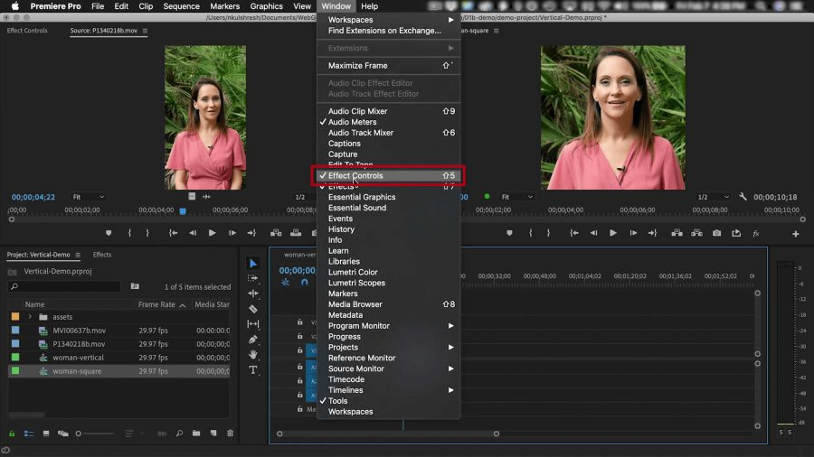
Task: Select the Hand tool
Action: [253, 355]
